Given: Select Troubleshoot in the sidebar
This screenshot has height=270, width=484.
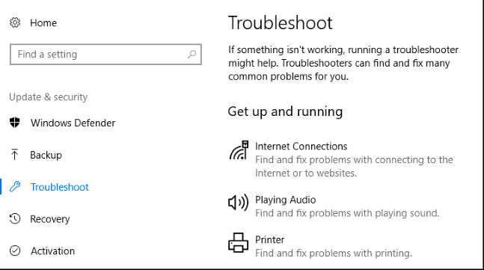Looking at the screenshot, I should coord(60,187).
